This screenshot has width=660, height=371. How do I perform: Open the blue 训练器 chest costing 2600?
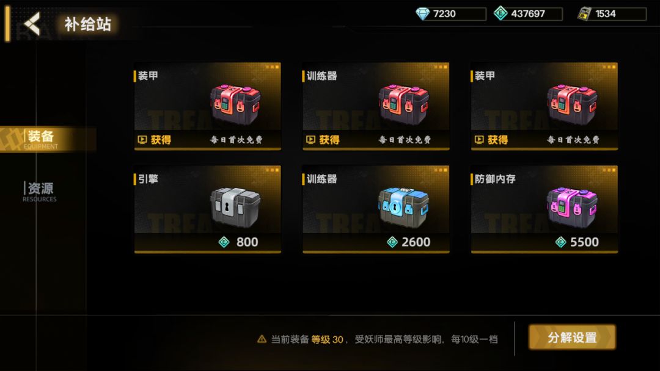pyautogui.click(x=404, y=207)
